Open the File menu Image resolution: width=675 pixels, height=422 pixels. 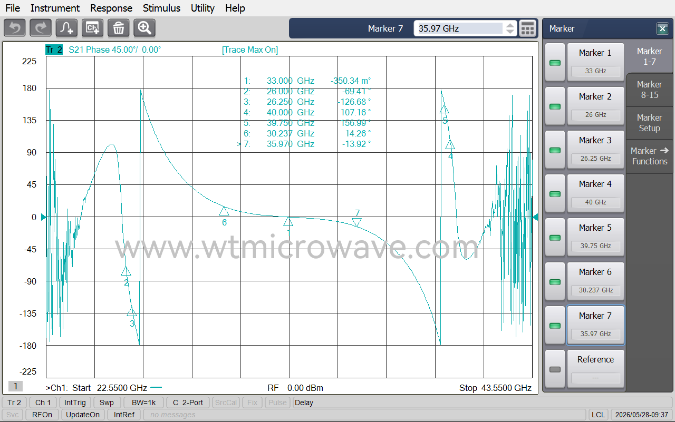coord(13,8)
